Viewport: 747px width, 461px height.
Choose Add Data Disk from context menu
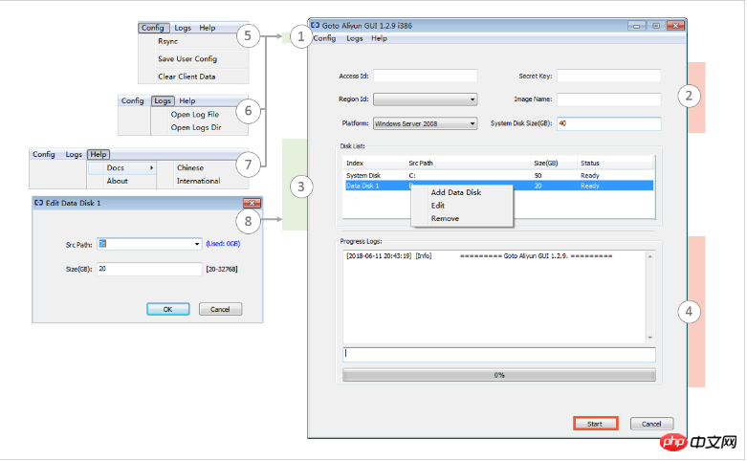coord(456,192)
